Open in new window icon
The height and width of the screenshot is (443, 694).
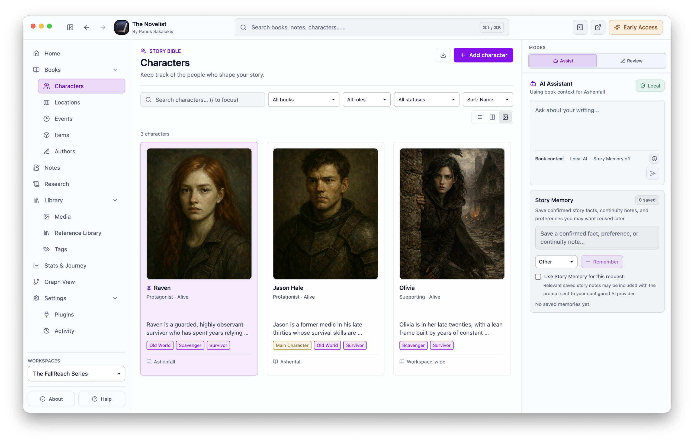(x=598, y=27)
